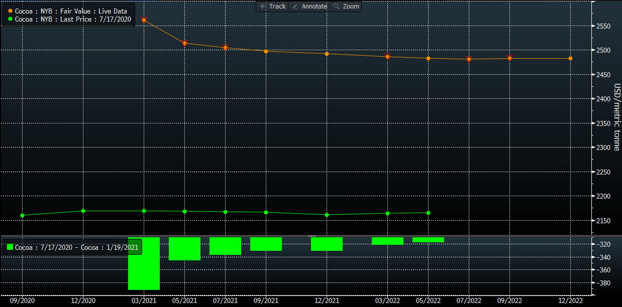This screenshot has width=622, height=307.
Task: Click the last orange data point at 12/2022
Action: coord(570,59)
